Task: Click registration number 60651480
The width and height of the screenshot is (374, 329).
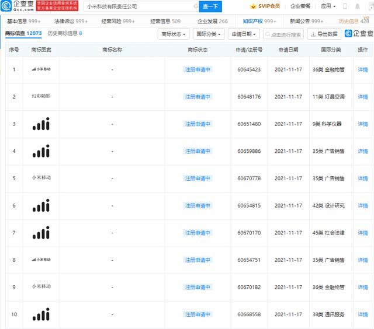Action: [249, 124]
